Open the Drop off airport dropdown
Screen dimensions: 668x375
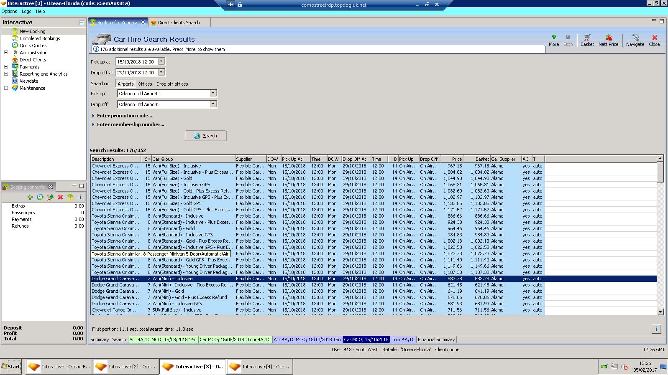tap(213, 104)
